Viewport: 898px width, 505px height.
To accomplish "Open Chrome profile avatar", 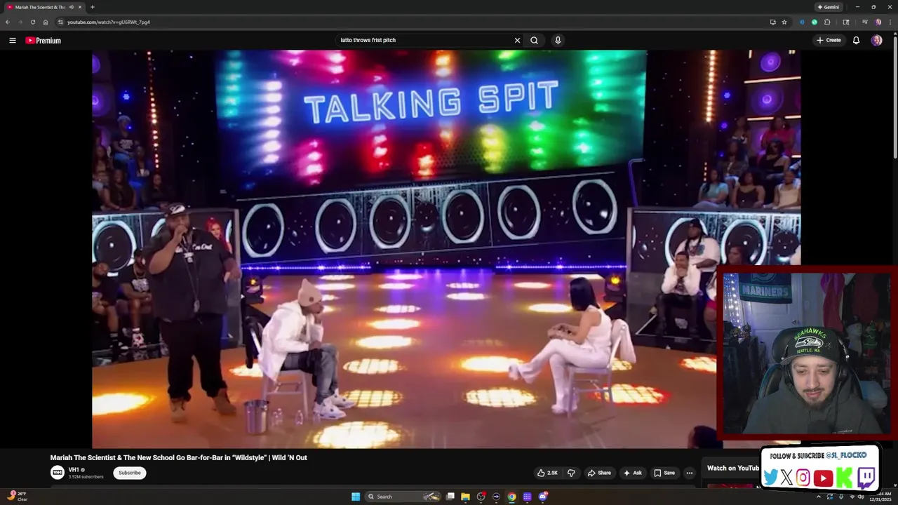I will [878, 22].
